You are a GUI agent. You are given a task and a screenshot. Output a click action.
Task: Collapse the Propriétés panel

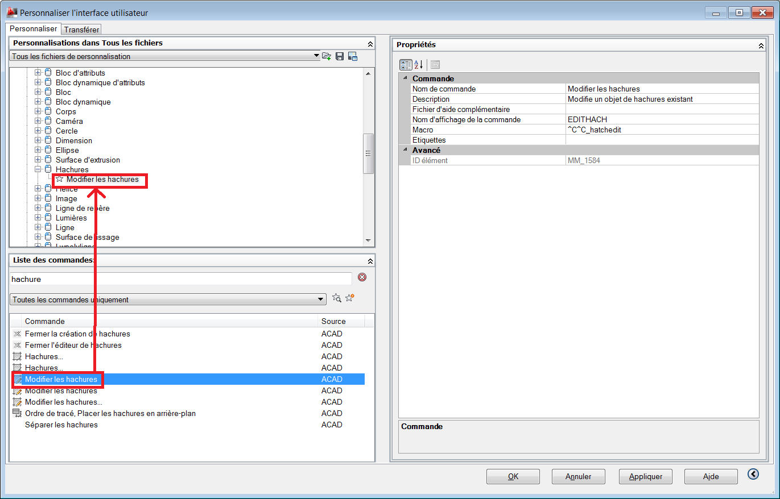[761, 45]
